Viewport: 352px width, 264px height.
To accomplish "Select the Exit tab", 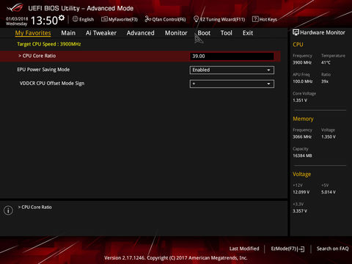I will pyautogui.click(x=248, y=33).
